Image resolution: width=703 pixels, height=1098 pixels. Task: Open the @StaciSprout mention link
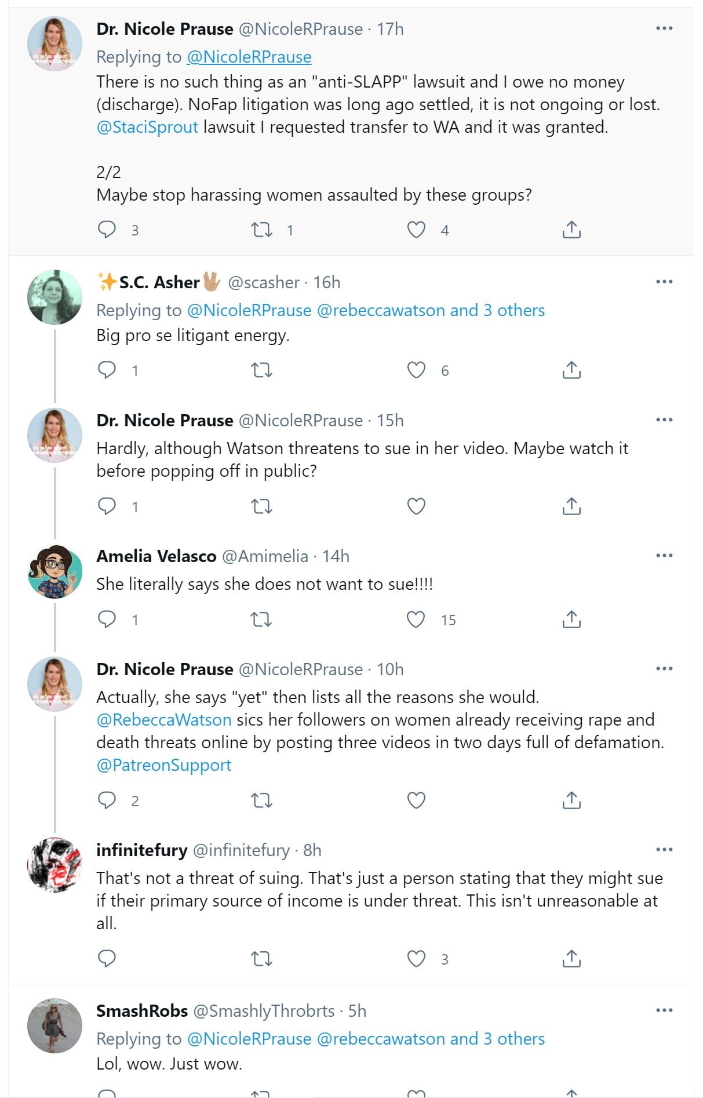pyautogui.click(x=147, y=127)
